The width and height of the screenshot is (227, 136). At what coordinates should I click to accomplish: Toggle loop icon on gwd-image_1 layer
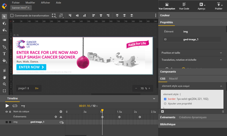point(62,122)
